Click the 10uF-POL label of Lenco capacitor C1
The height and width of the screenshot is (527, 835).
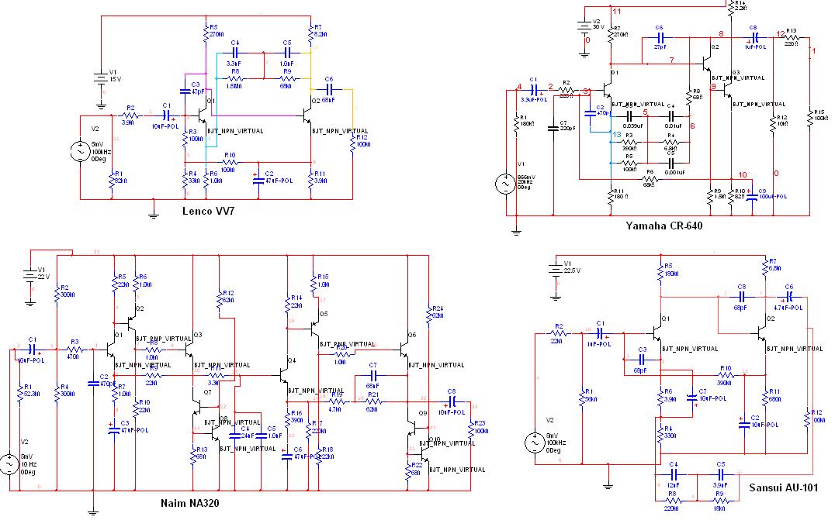point(165,126)
